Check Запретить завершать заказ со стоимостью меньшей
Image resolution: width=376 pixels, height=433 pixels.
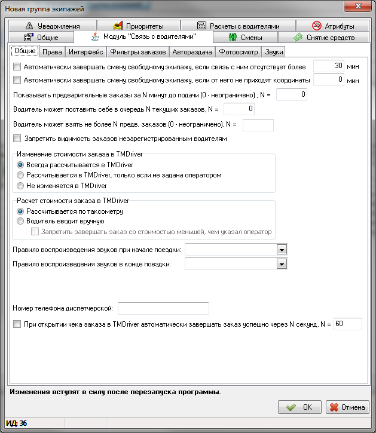point(35,231)
